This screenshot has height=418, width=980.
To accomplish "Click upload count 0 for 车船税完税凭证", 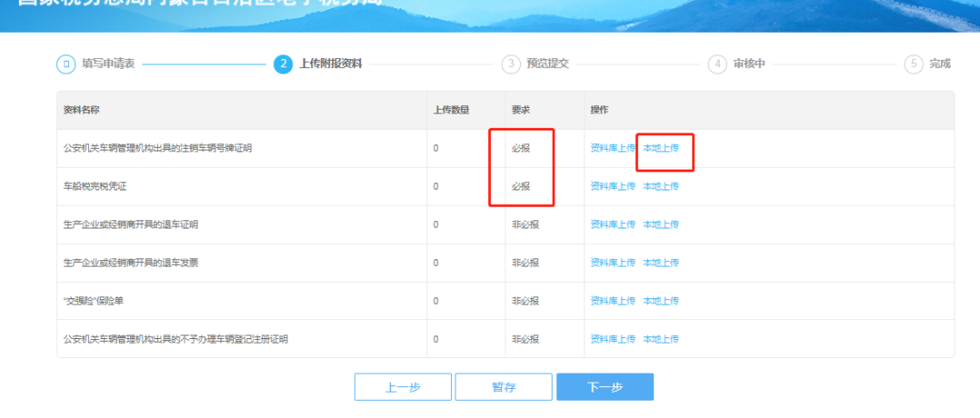I will pos(436,186).
